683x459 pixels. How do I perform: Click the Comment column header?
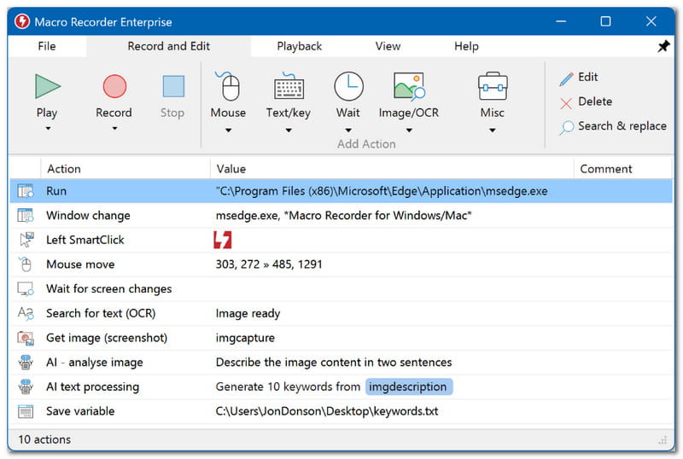tap(623, 169)
